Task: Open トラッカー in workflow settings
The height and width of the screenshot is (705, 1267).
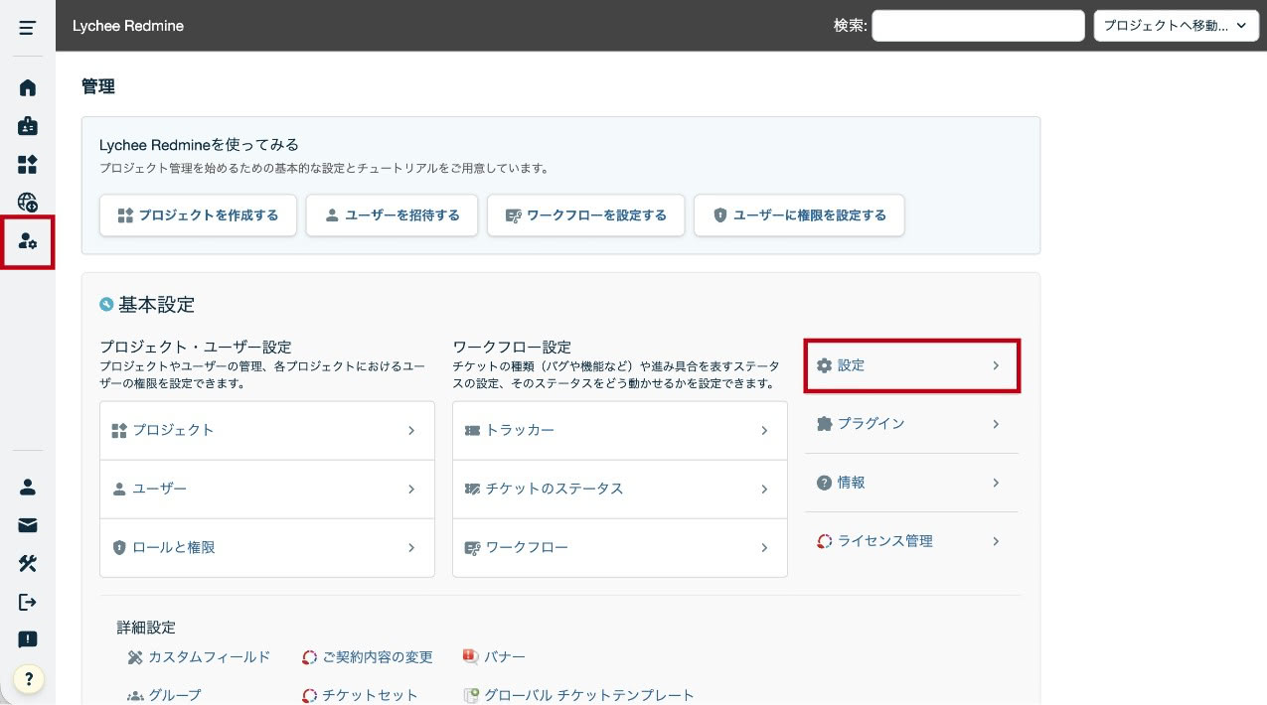Action: pyautogui.click(x=619, y=430)
